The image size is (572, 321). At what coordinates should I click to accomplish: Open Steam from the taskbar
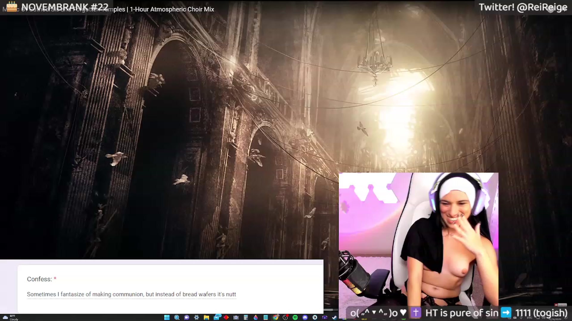[334, 317]
